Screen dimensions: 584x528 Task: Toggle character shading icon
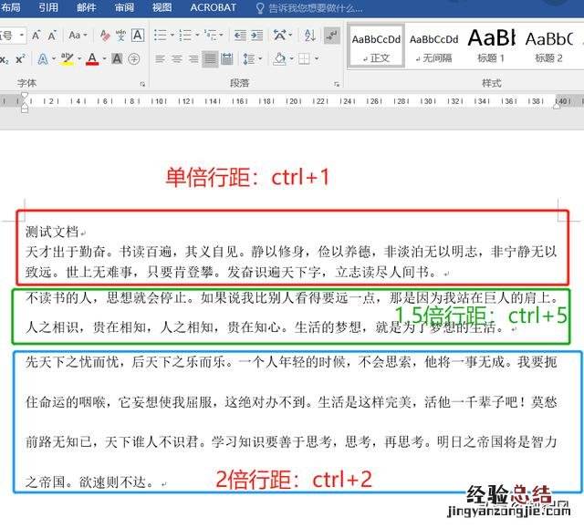[117, 58]
